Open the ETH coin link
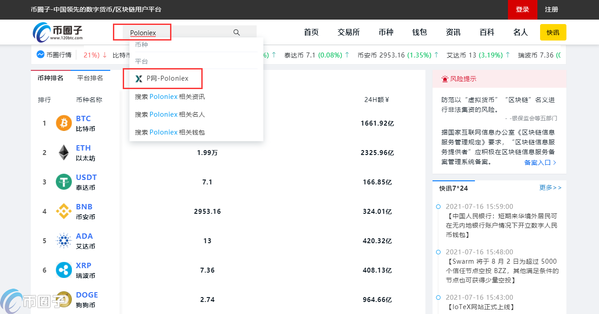The image size is (599, 314). coord(83,148)
